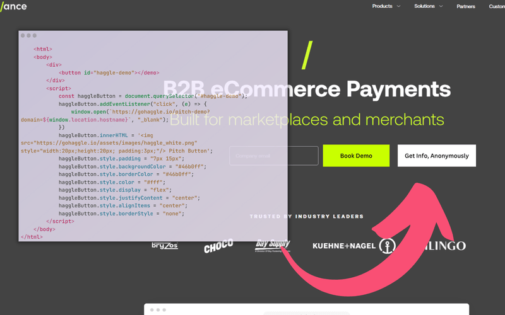Viewport: 505px width, 315px height.
Task: Click the Get Info, Anonymously button
Action: tap(437, 156)
